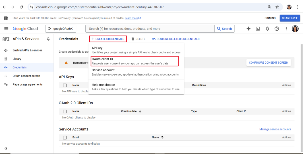Click the API logo icon in sidebar header
The image size is (304, 154).
6,39
